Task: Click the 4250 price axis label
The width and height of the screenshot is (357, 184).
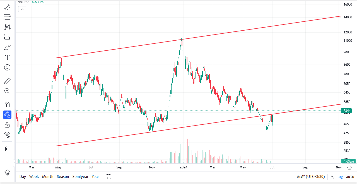Action: [x=348, y=133]
